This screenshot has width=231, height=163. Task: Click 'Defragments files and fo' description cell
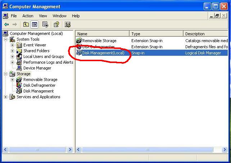[x=207, y=47]
